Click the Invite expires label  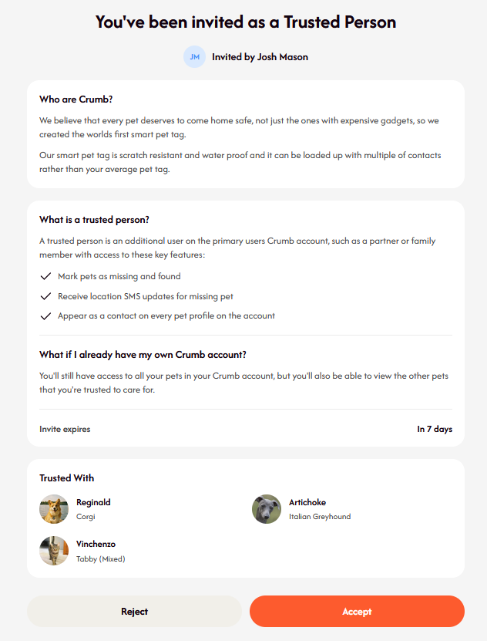pyautogui.click(x=65, y=429)
